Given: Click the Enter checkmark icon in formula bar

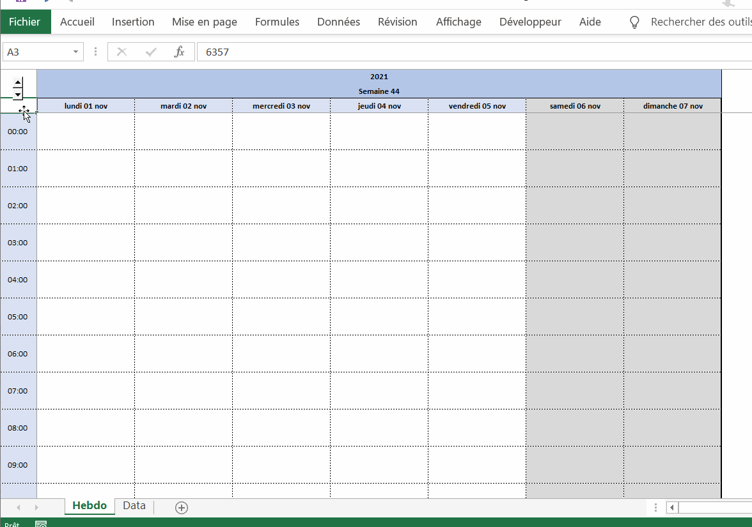Looking at the screenshot, I should tap(151, 52).
